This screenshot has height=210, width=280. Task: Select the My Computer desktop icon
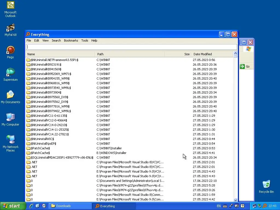coord(10,119)
